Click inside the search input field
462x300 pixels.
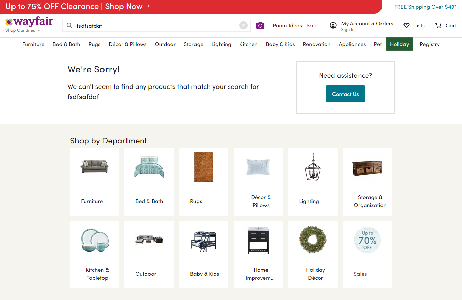156,25
